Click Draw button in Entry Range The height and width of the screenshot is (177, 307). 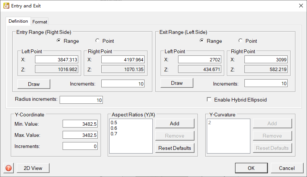click(x=34, y=84)
